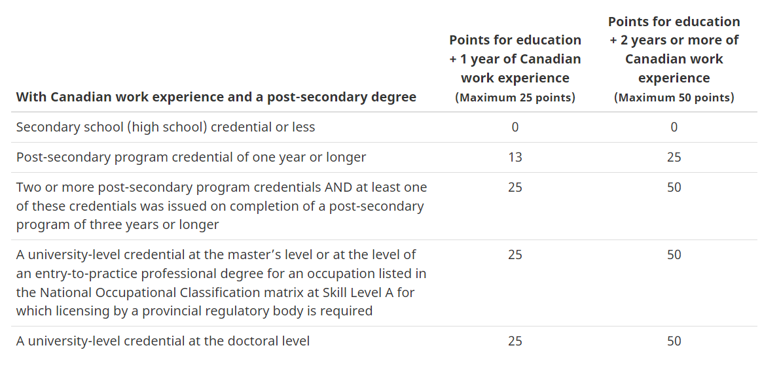
Task: Click 25 points in the two-or-more credentials row
Action: pos(515,187)
